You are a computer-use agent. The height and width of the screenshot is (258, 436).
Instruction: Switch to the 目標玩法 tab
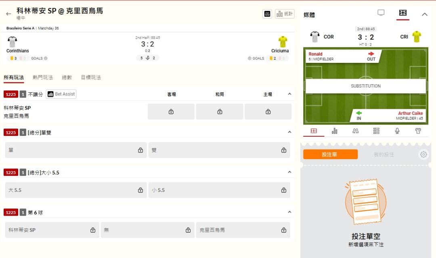91,77
